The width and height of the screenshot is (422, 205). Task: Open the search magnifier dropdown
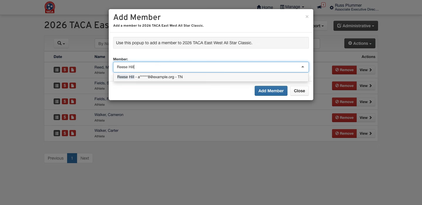pyautogui.click(x=61, y=43)
